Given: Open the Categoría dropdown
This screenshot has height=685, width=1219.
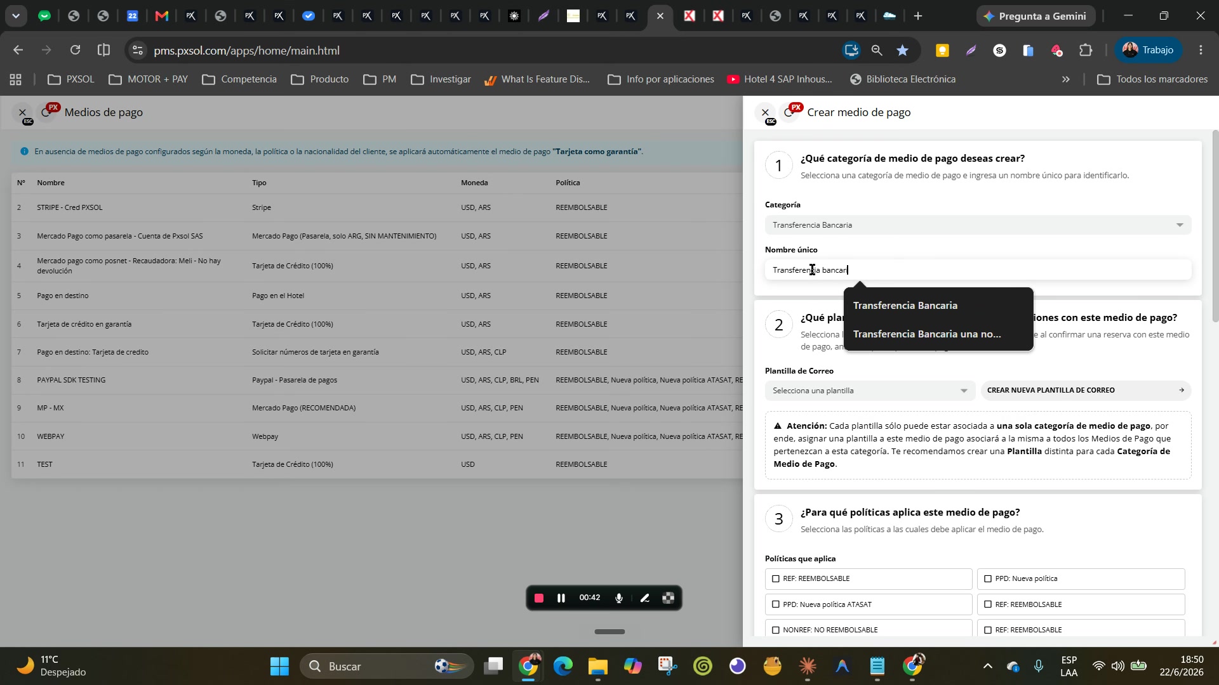Looking at the screenshot, I should pos(978,225).
